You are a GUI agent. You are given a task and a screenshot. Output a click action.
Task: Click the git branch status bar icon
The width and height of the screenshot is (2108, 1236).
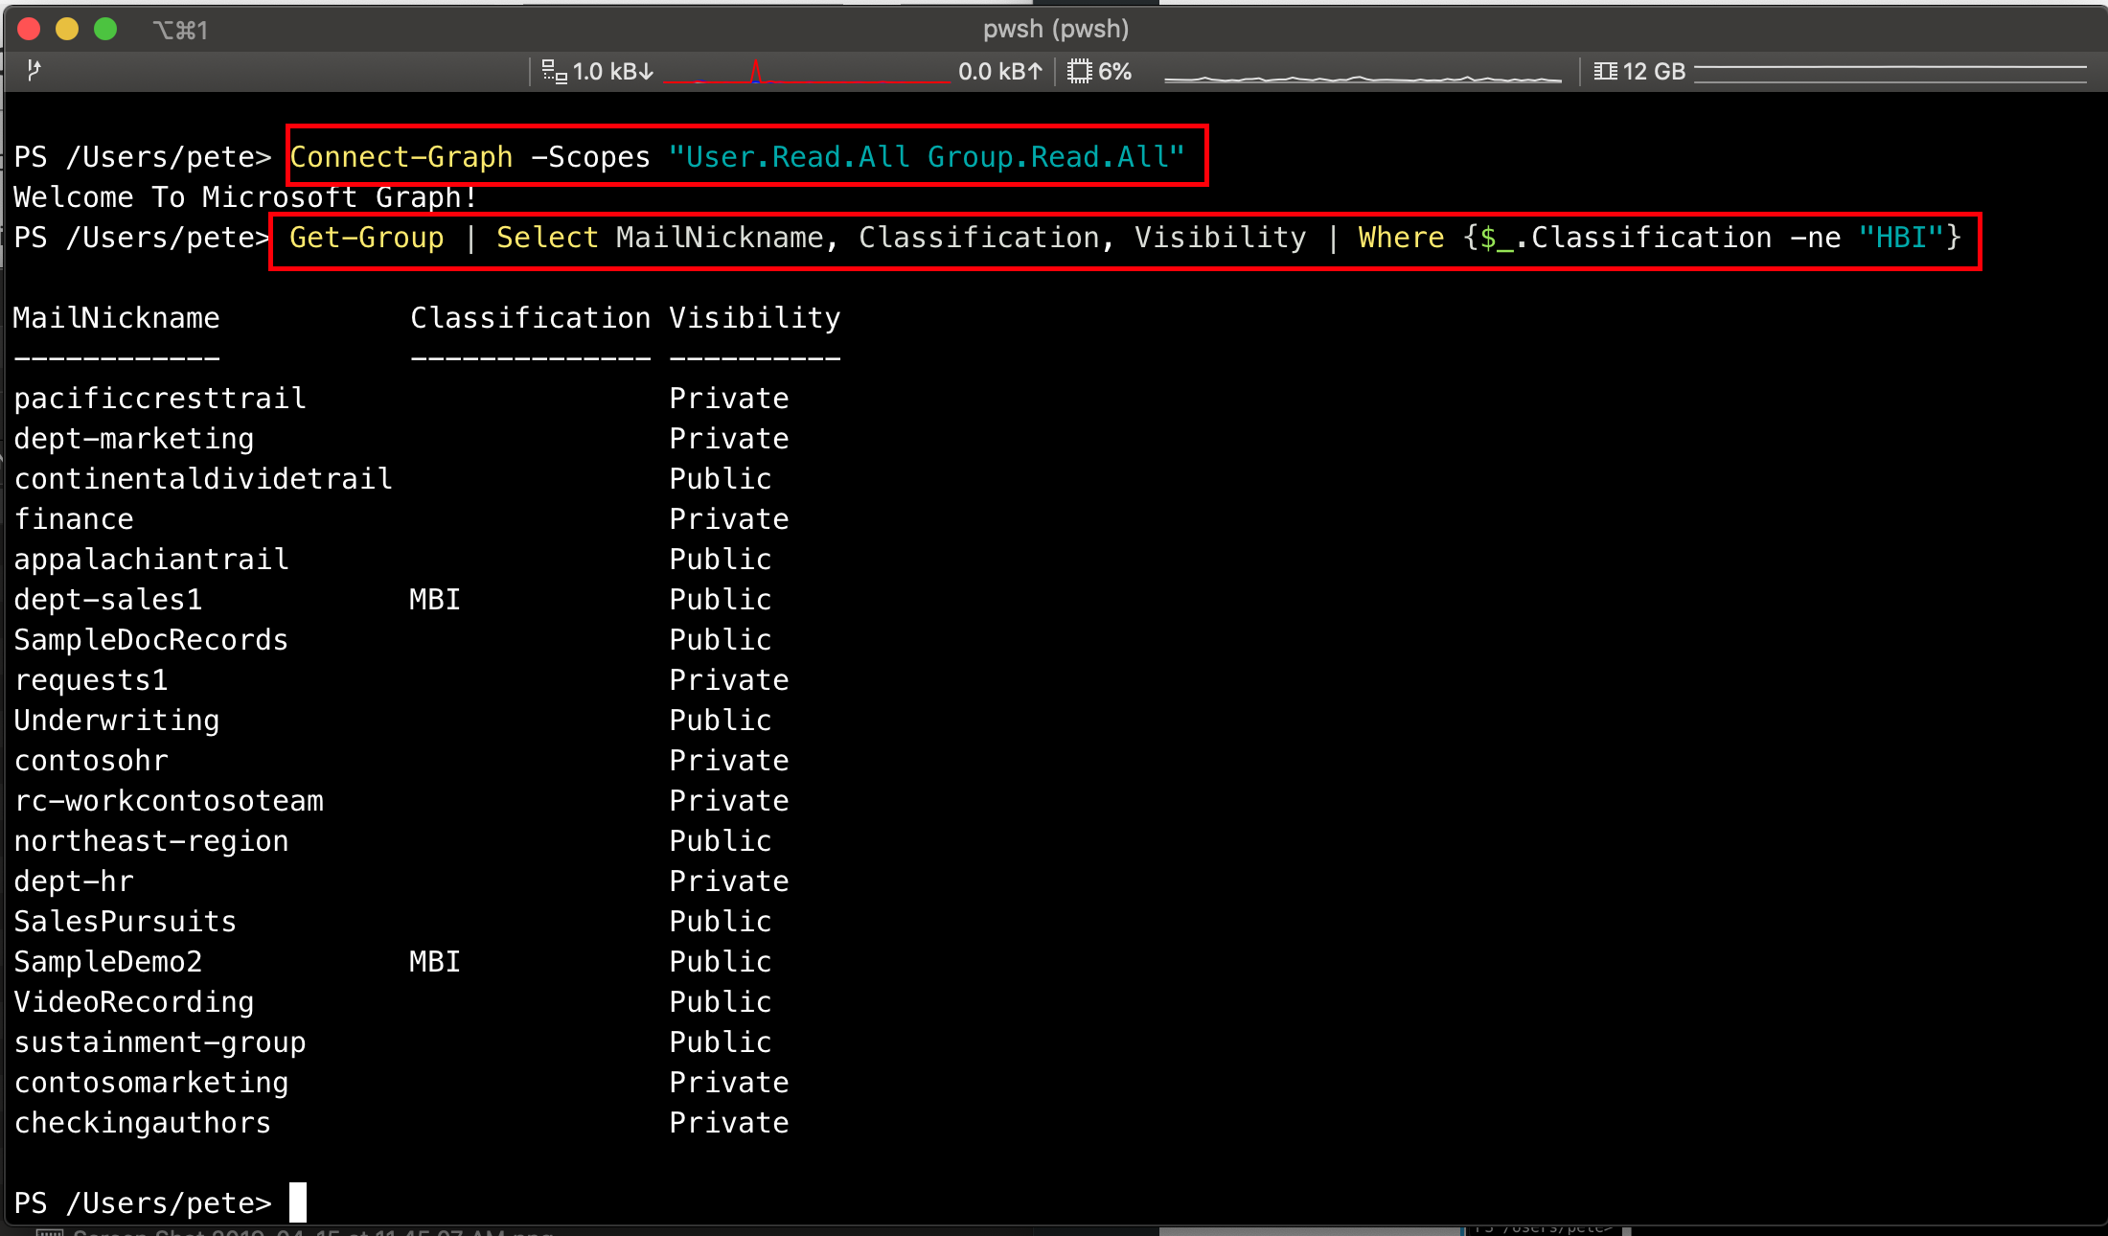(x=34, y=70)
